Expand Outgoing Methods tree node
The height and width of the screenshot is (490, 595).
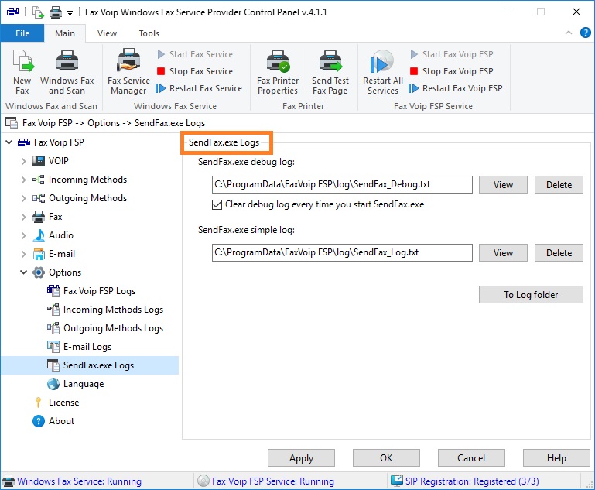(23, 198)
